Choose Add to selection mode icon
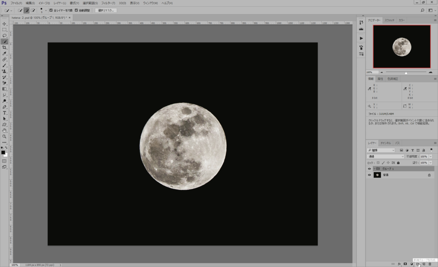438x267 pixels. (x=26, y=10)
